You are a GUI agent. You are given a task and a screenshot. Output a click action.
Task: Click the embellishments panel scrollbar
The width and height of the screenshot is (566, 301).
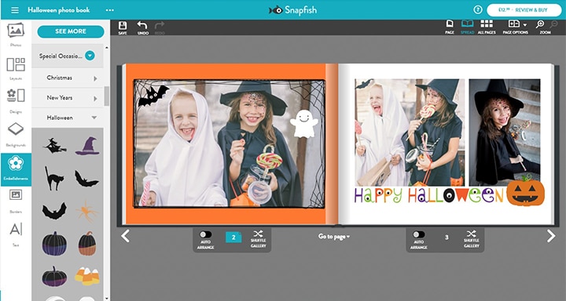pos(106,96)
